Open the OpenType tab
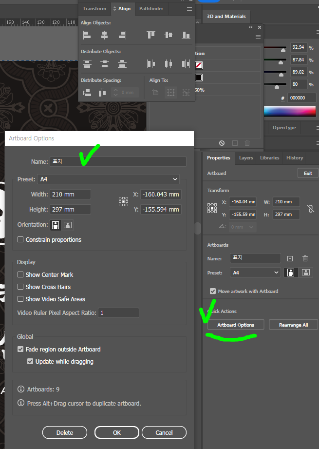The height and width of the screenshot is (449, 319). coord(284,127)
